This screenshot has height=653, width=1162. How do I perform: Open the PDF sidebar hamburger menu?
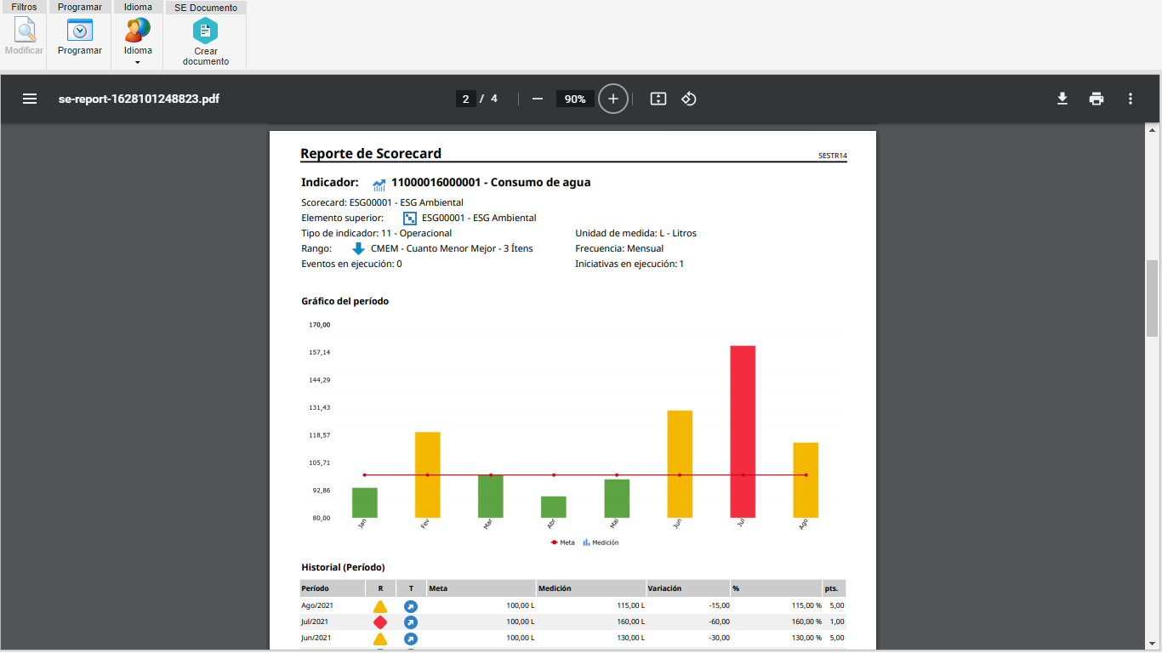coord(30,99)
